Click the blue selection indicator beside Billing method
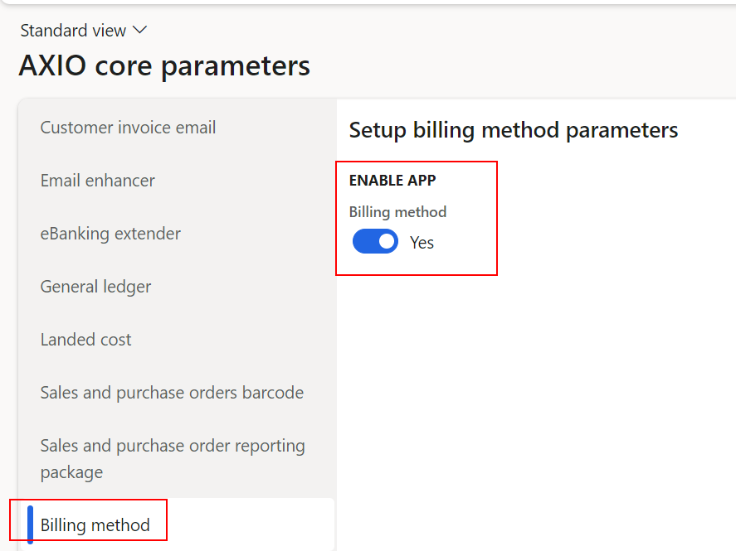The image size is (736, 551). pyautogui.click(x=30, y=523)
